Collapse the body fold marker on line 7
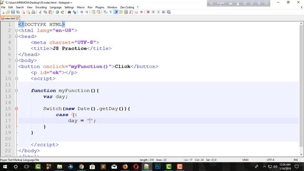304x171 pixels. [x=17, y=60]
